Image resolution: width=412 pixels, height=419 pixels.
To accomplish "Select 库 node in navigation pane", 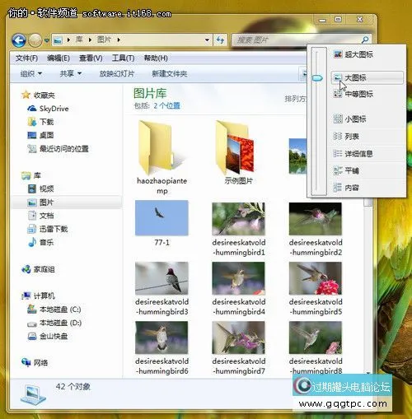I will click(31, 175).
